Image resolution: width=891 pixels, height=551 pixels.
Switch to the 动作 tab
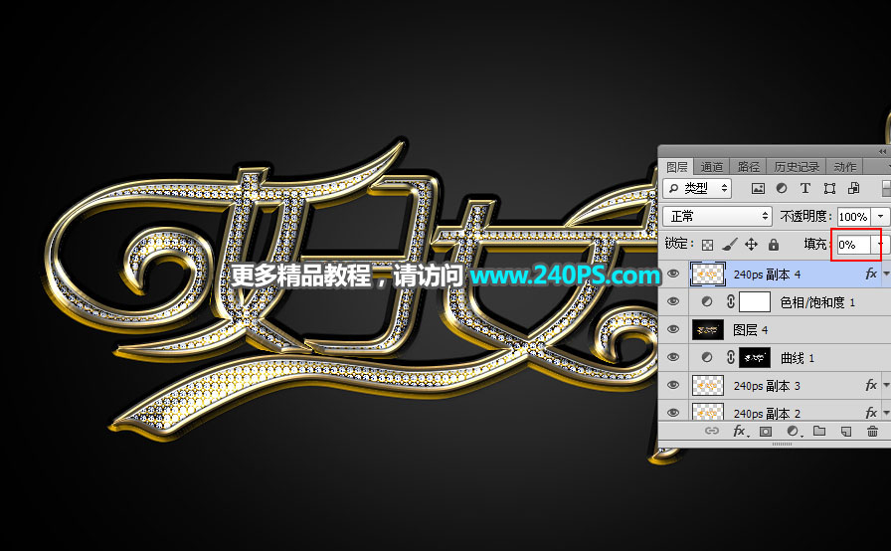(845, 167)
